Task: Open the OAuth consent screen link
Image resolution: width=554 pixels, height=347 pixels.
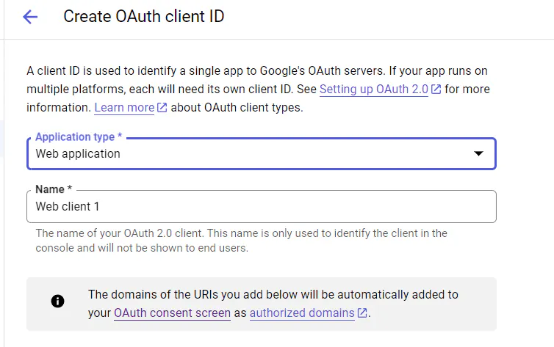Action: (172, 313)
